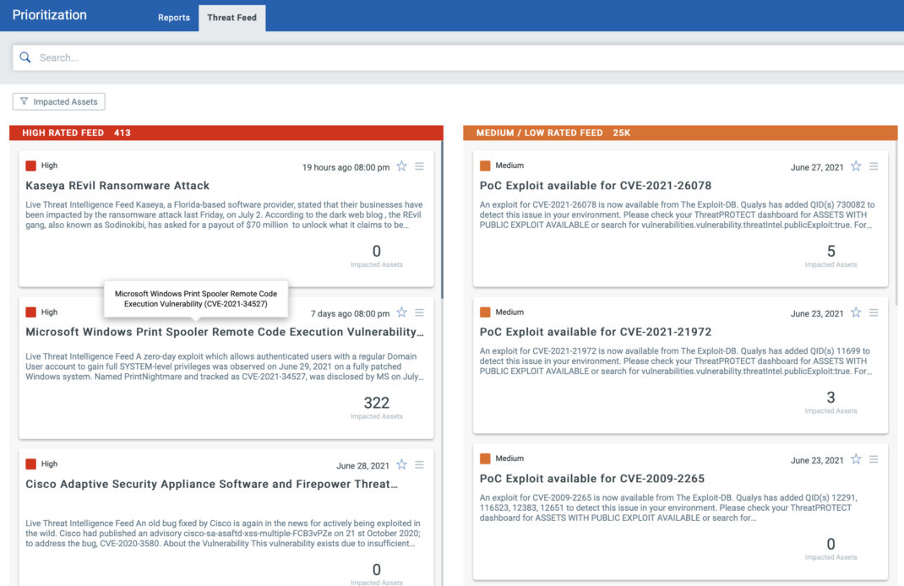Click the high rated feed scrollbar
Screen dimensions: 904x586
(442, 220)
